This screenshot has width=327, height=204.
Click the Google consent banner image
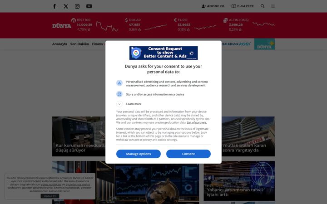163,53
